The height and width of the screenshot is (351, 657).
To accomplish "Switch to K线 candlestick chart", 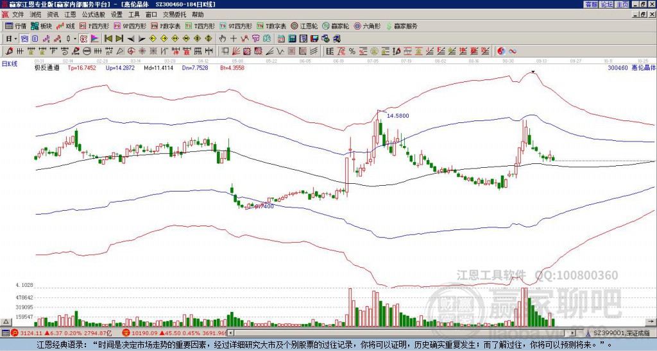I will (65, 26).
